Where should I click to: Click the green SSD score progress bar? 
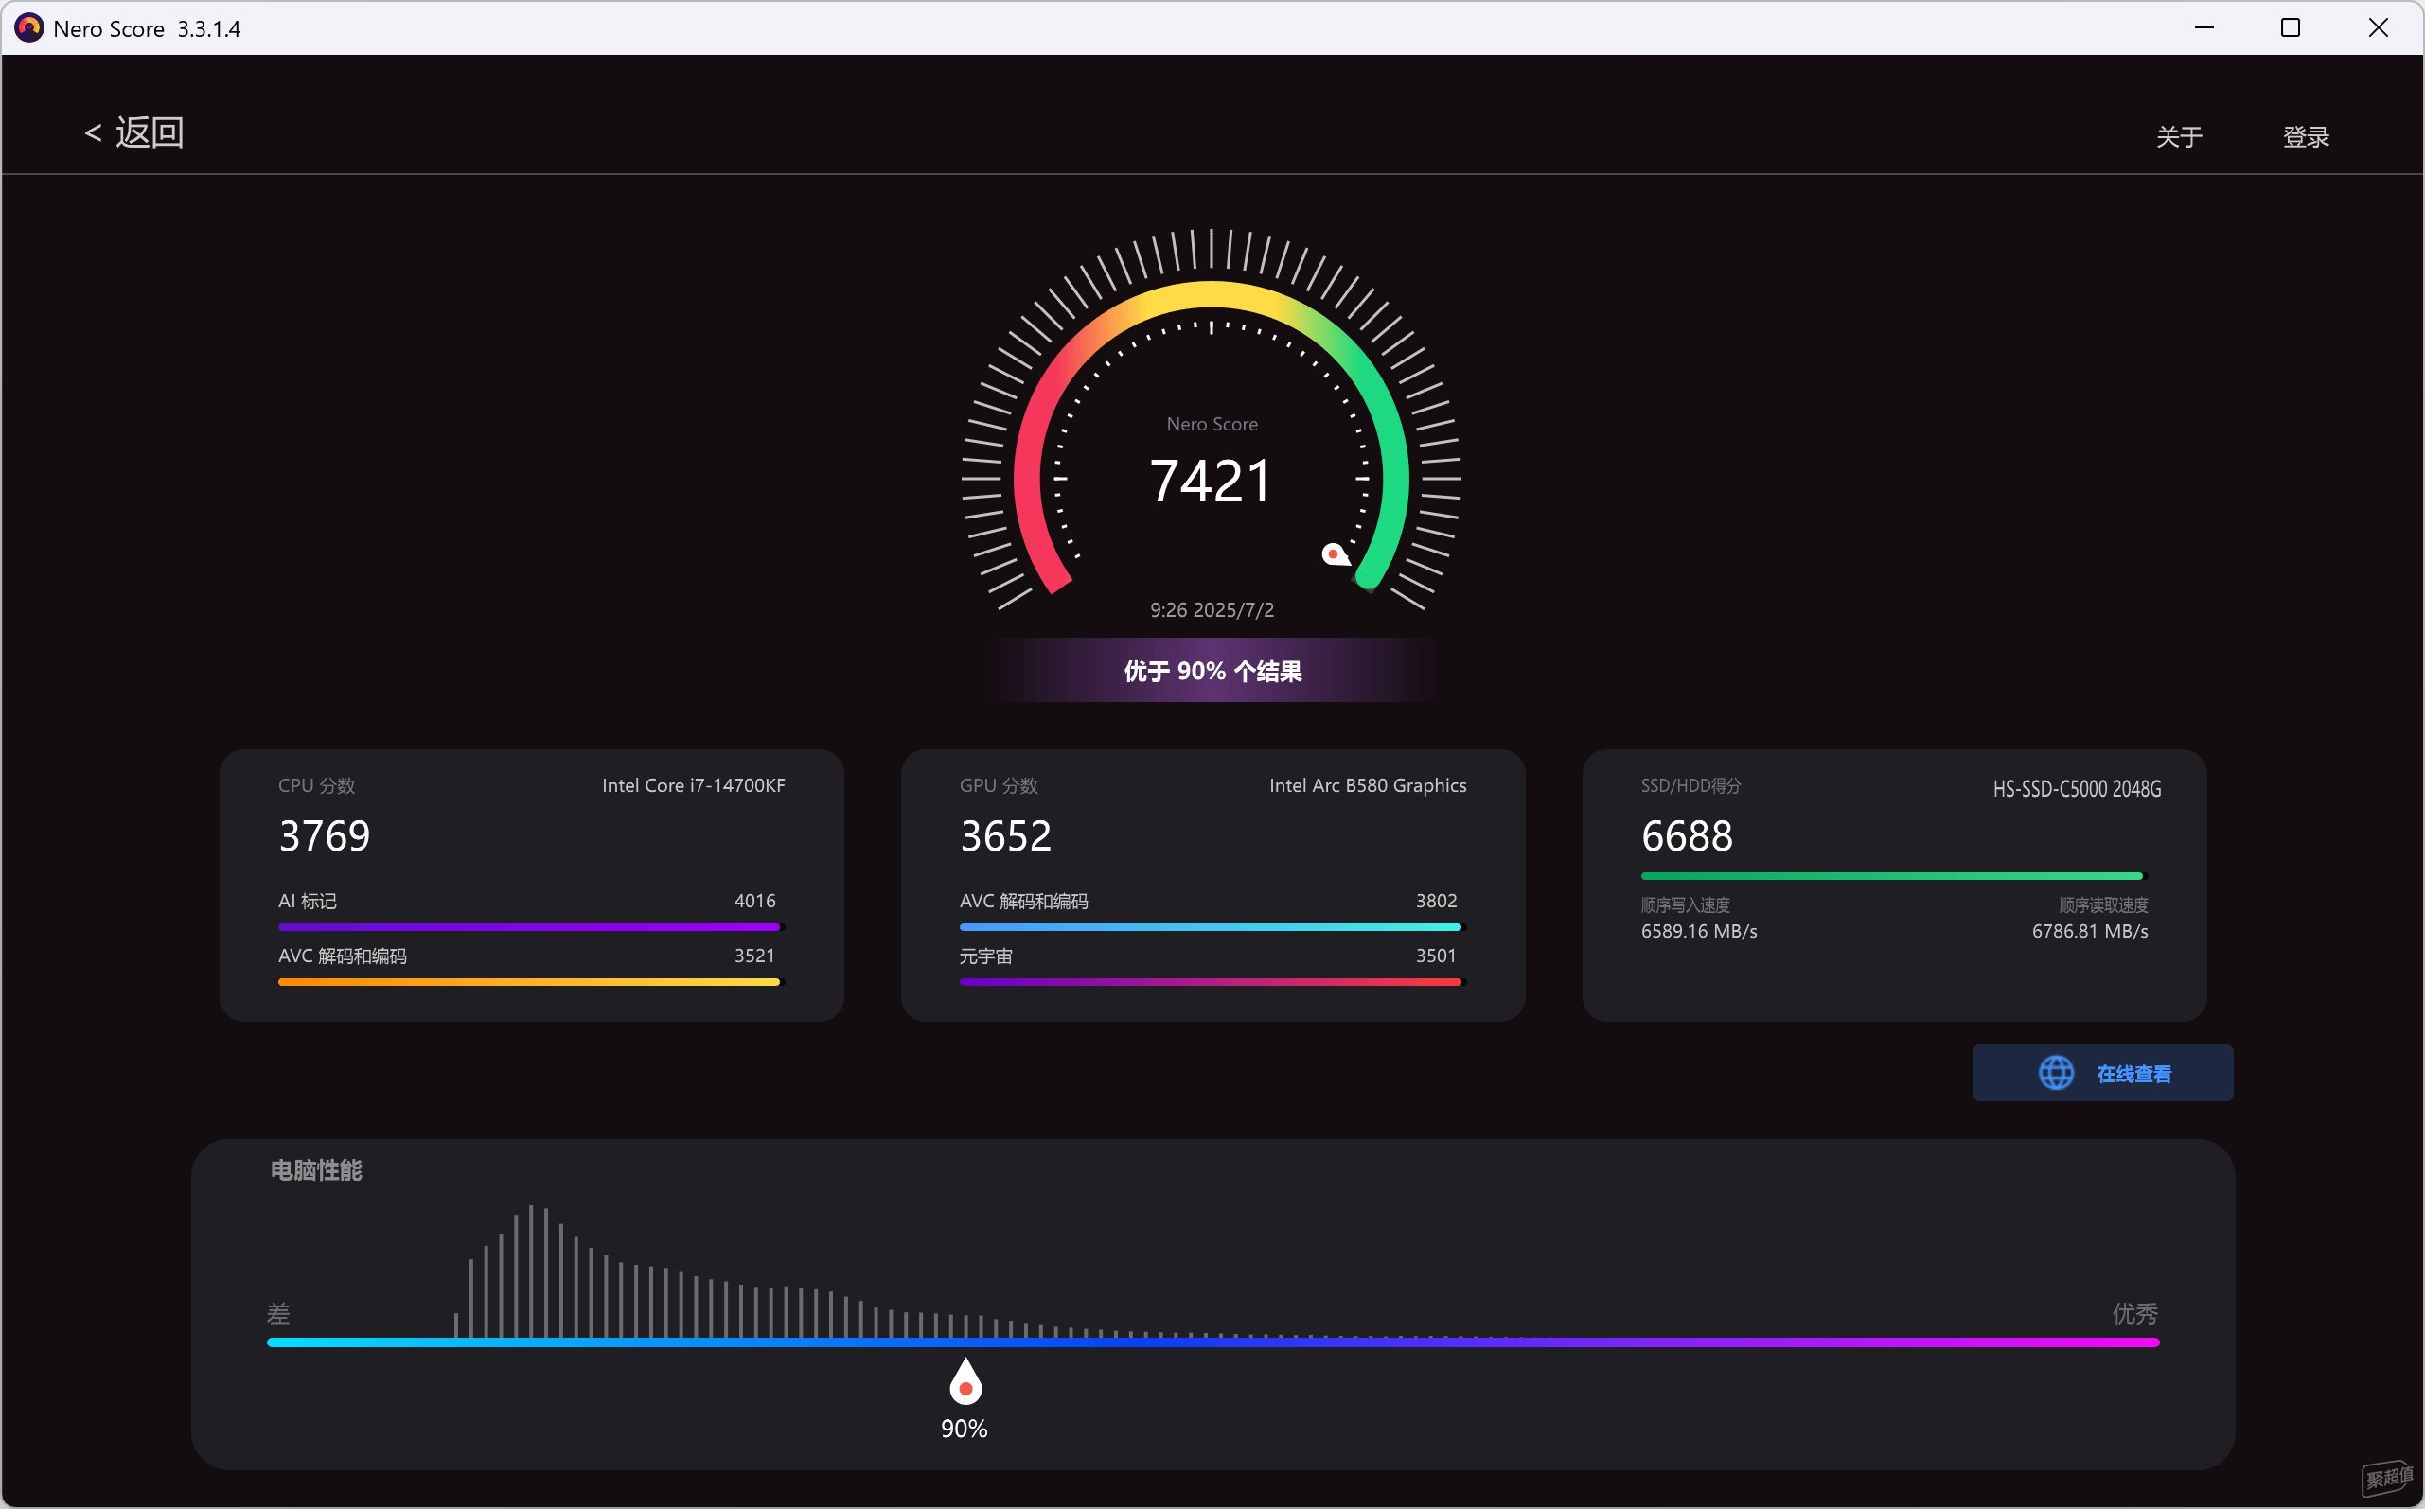(1892, 876)
